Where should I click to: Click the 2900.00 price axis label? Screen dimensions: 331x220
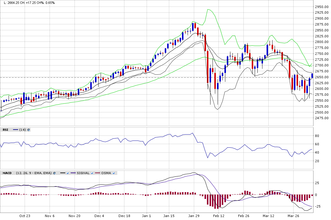point(322,19)
